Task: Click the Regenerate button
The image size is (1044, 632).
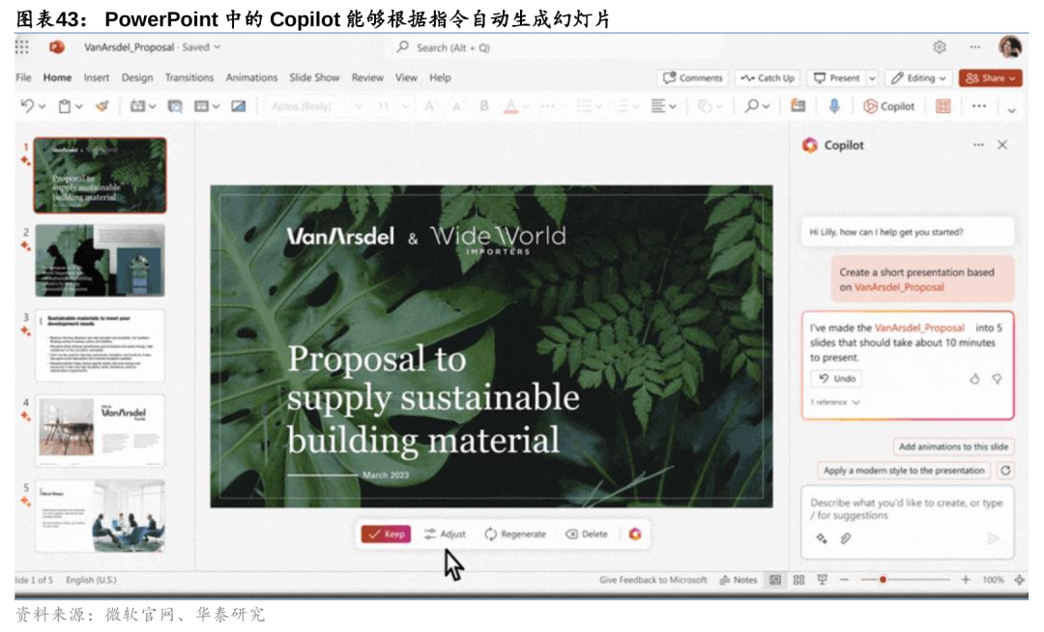Action: (515, 533)
